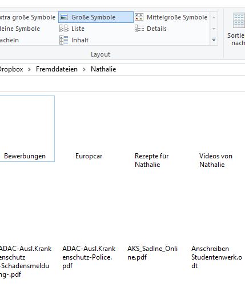Click the layout gallery up arrow

pos(214,17)
